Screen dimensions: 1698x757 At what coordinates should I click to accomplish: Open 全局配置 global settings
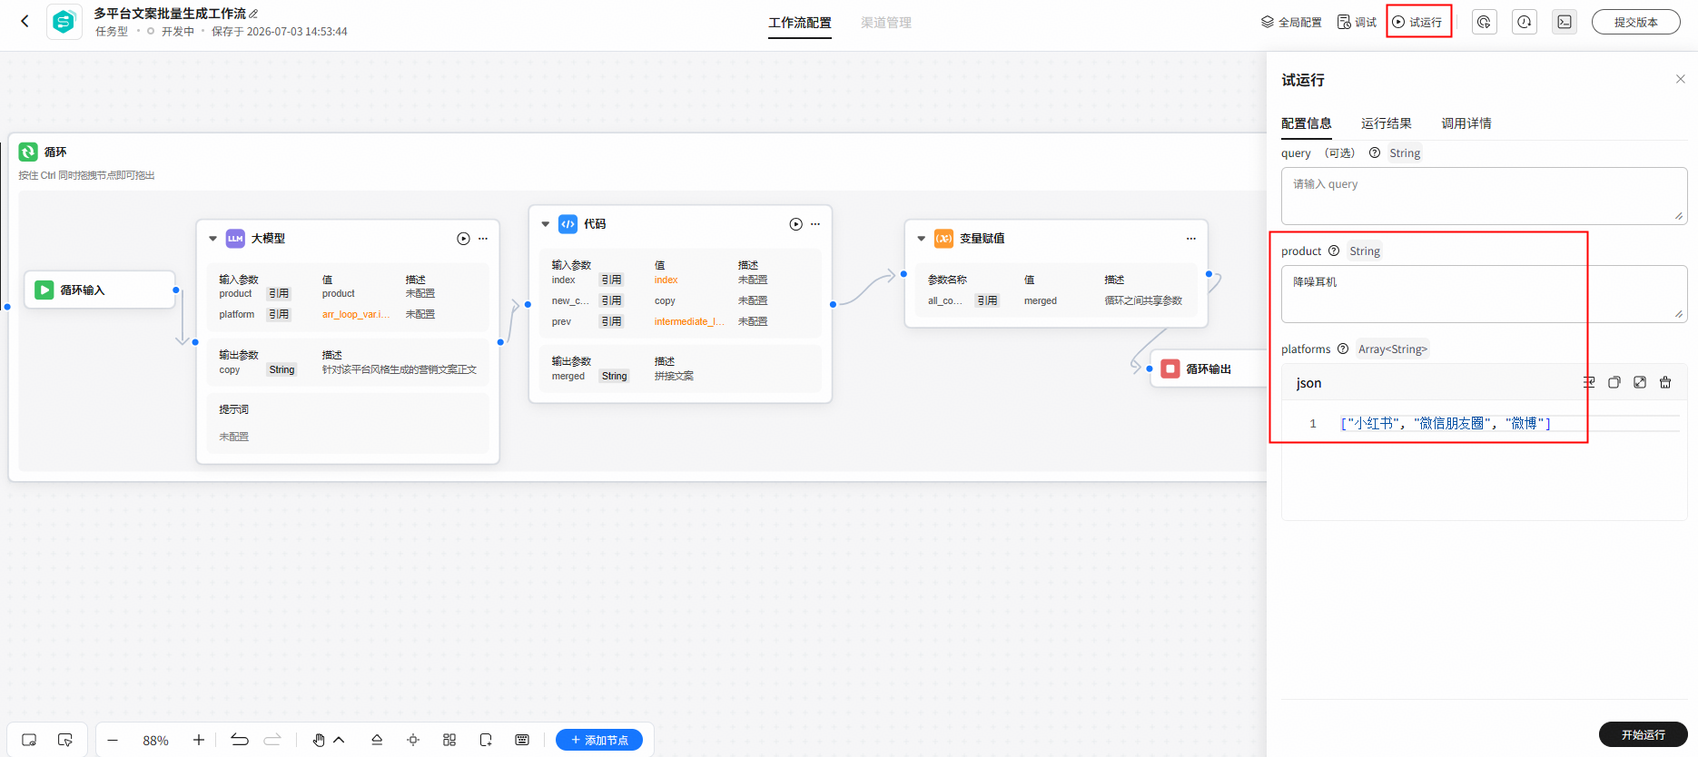1291,22
